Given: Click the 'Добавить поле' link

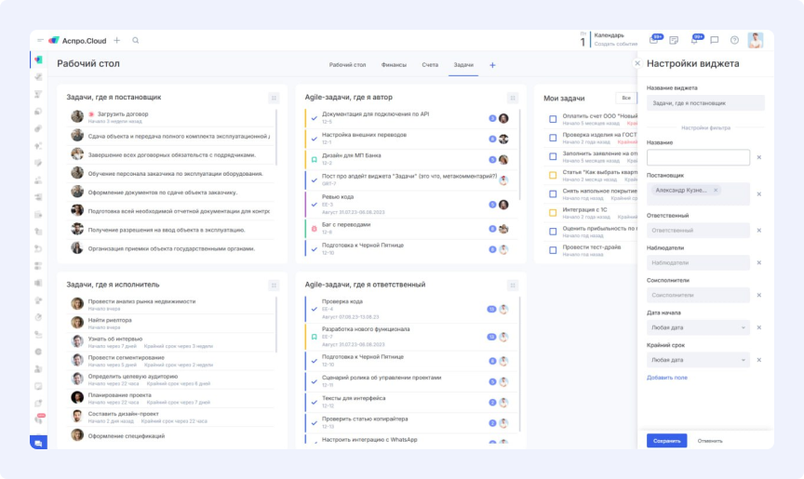Looking at the screenshot, I should [666, 378].
